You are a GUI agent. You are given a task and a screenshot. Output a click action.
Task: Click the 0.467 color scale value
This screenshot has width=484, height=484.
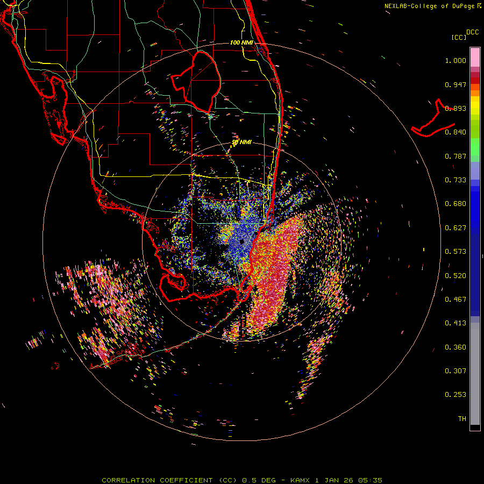[x=455, y=300]
